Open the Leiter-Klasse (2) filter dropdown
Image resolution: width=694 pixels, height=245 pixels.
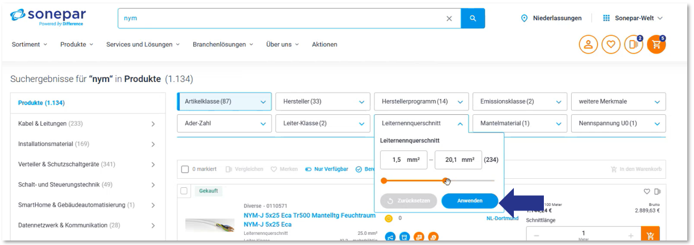pos(323,123)
